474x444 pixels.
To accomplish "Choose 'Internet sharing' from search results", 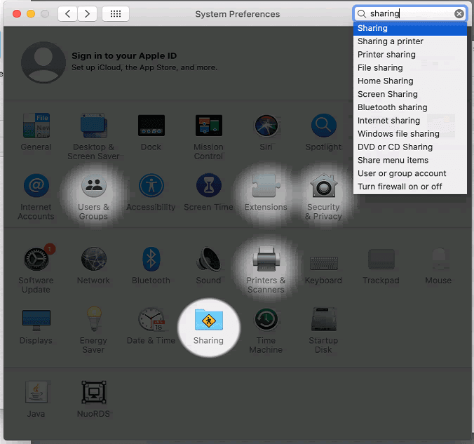I will [410, 121].
